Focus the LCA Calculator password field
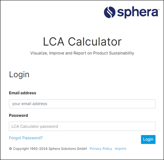Image resolution: width=164 pixels, height=160 pixels. [x=82, y=126]
